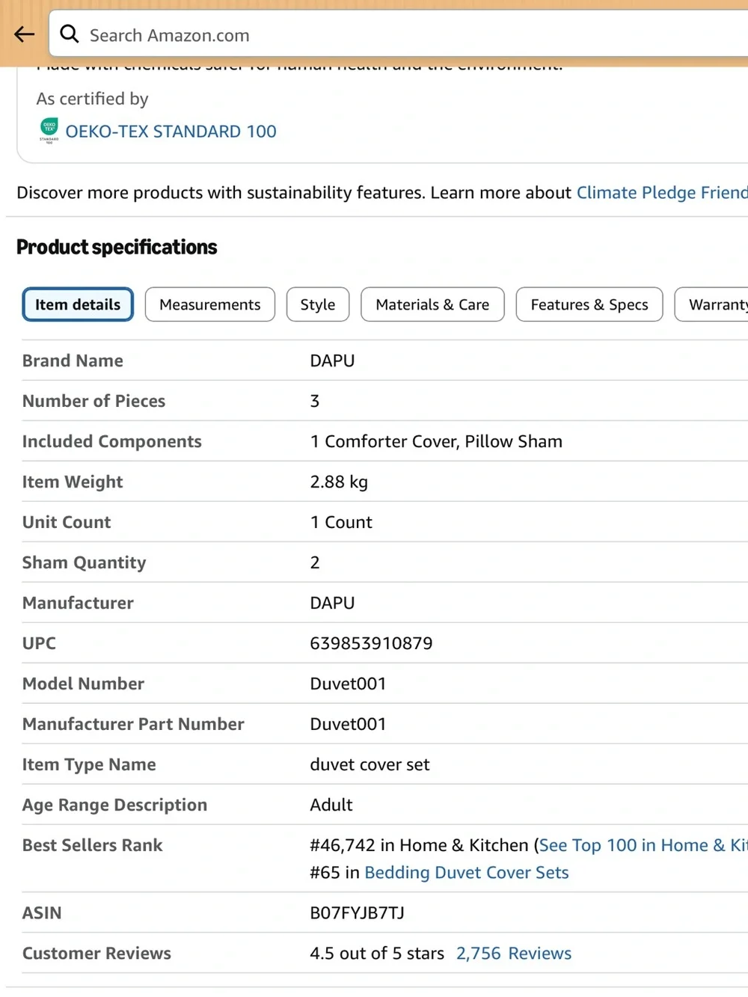The width and height of the screenshot is (748, 997).
Task: Click the OEKO-TEX certification logo icon
Action: [x=49, y=130]
